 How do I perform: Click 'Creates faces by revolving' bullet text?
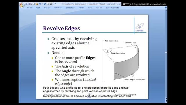(x=74, y=43)
